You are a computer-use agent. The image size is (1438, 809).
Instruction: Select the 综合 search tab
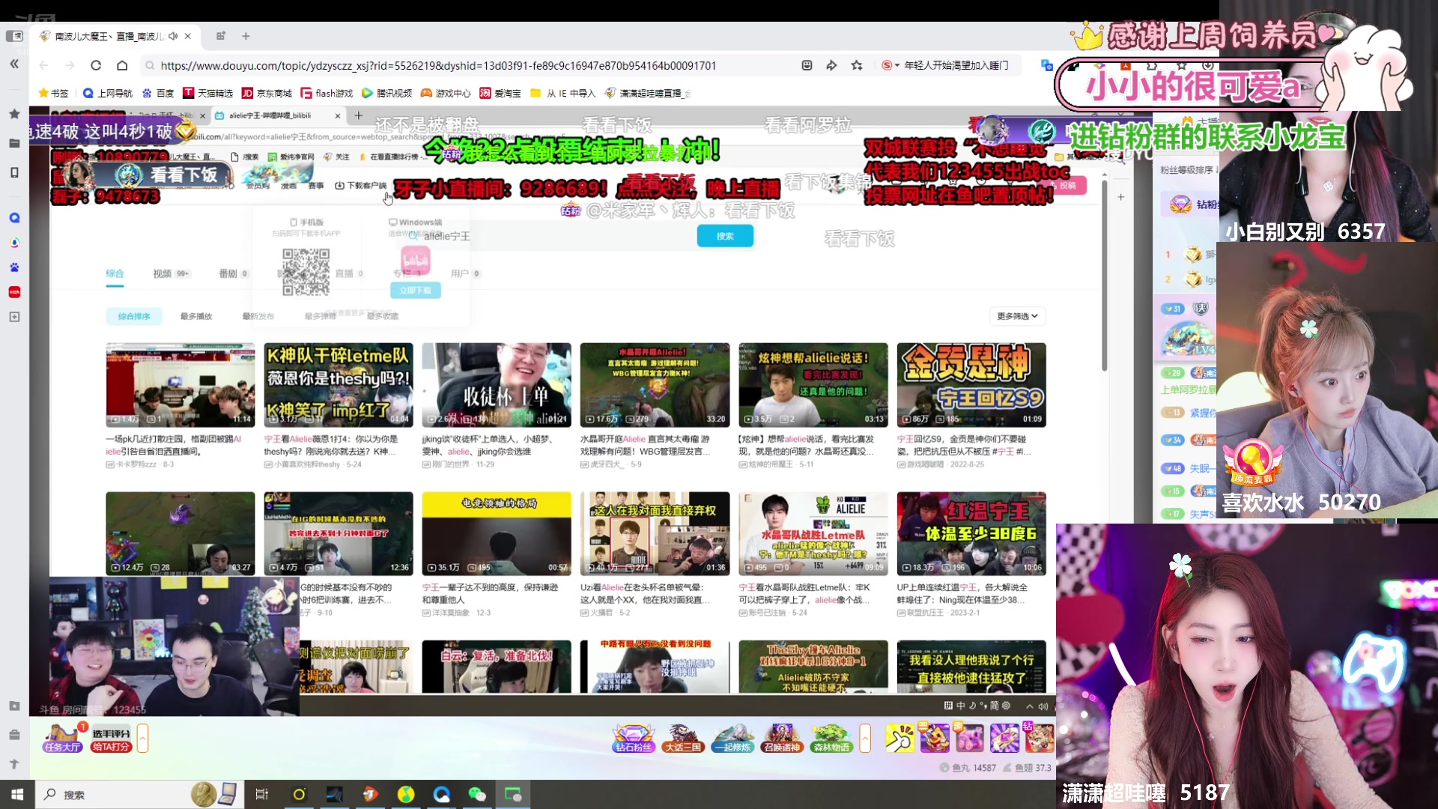coord(115,273)
